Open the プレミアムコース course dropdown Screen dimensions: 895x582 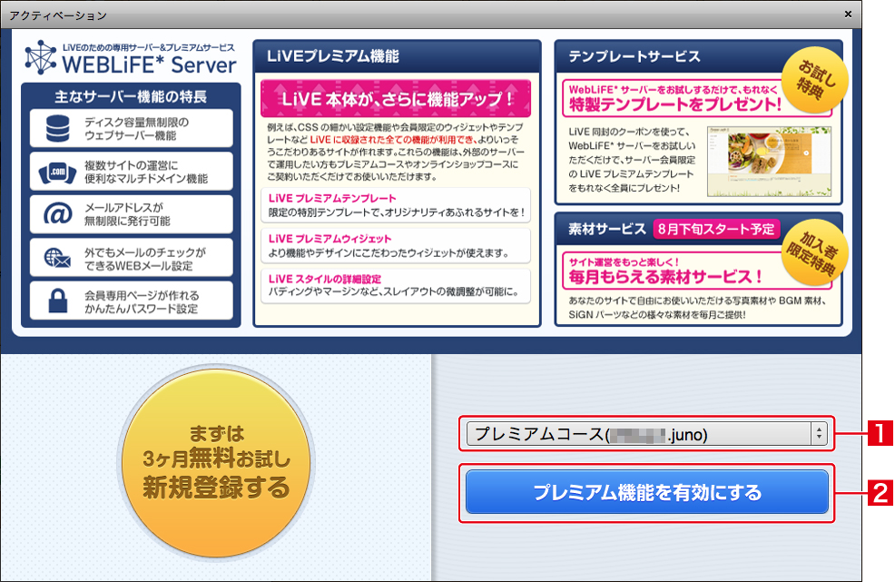(646, 435)
